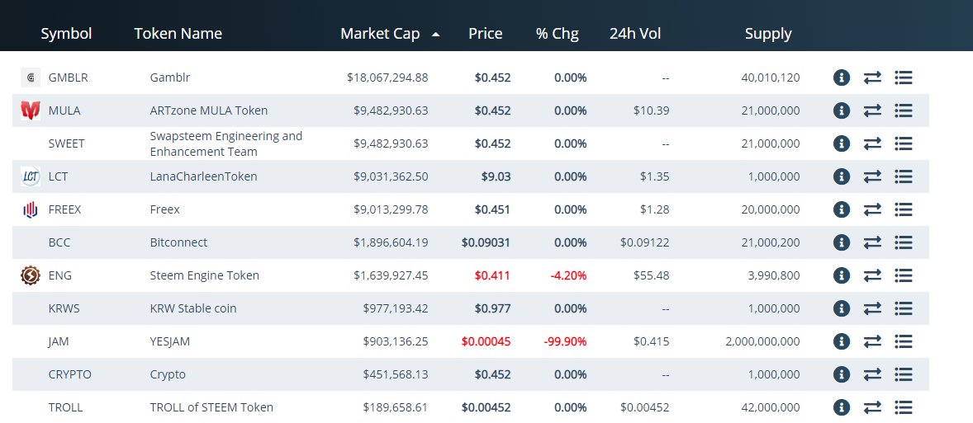The width and height of the screenshot is (973, 423).
Task: Select the CRYPTO symbol row
Action: click(x=70, y=374)
